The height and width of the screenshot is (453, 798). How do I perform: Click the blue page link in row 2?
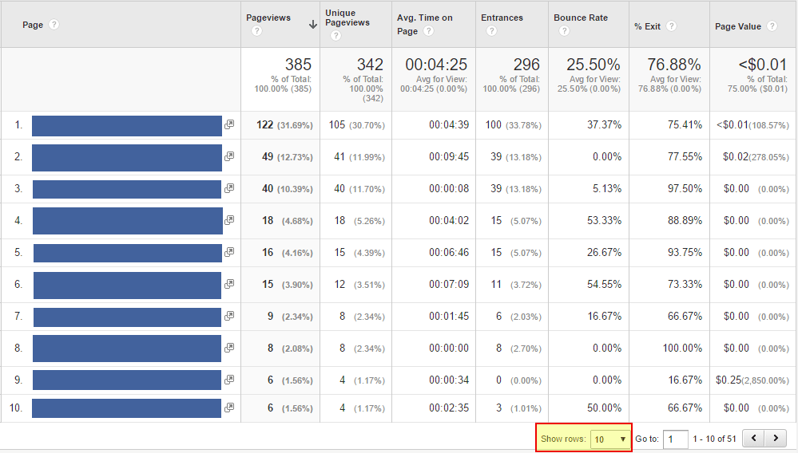click(x=126, y=157)
